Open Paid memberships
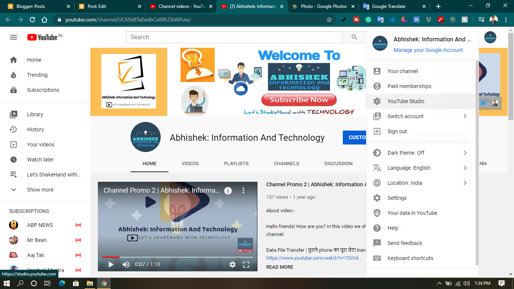The width and height of the screenshot is (514, 289). pyautogui.click(x=421, y=86)
